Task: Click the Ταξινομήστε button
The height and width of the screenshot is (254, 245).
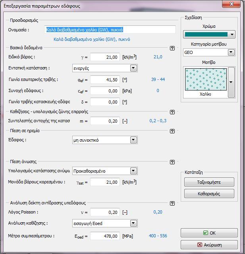Action: (209, 182)
